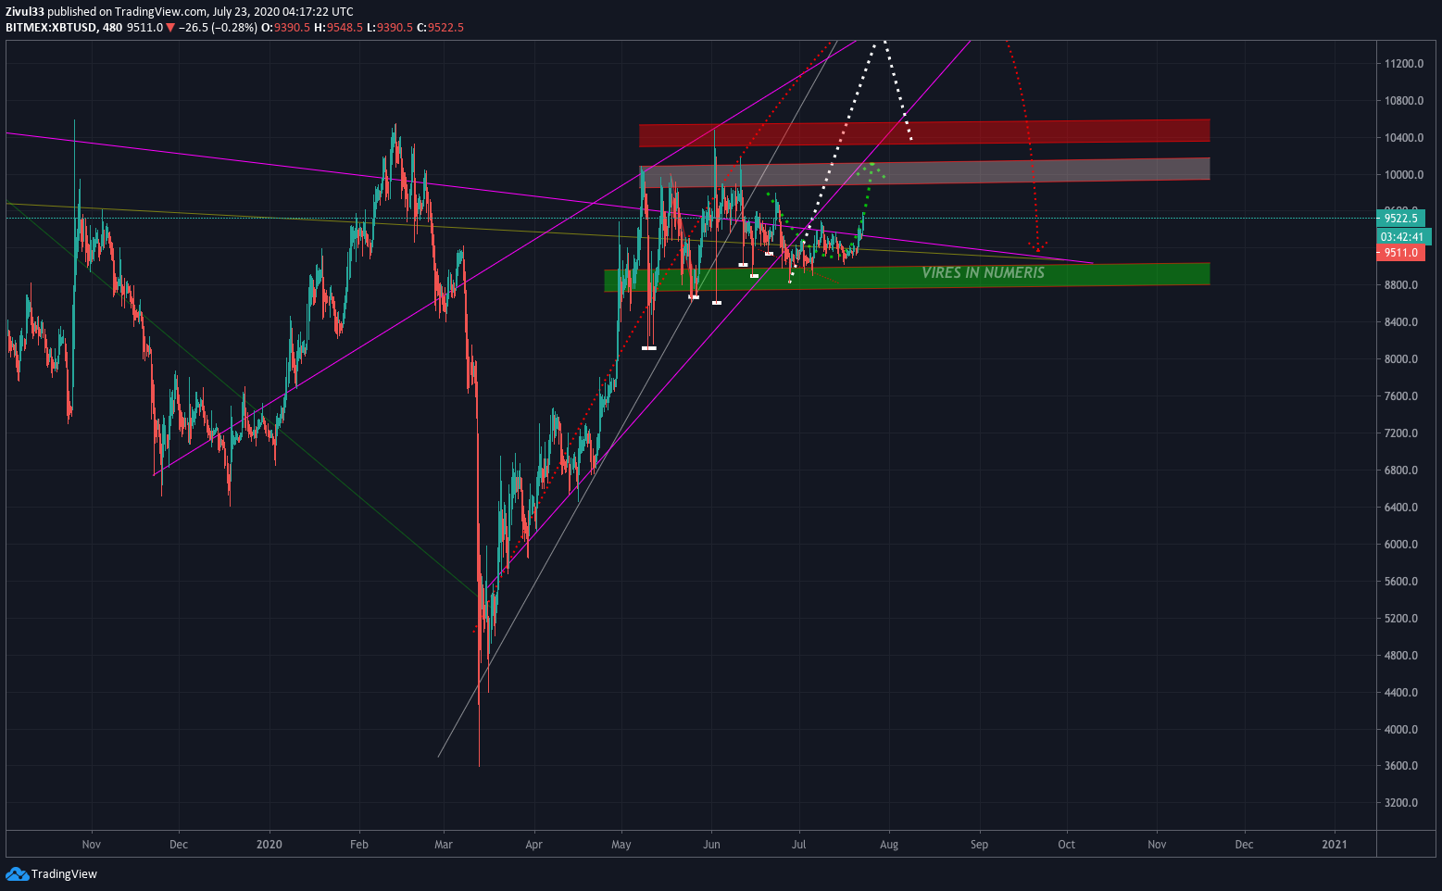Click the 10400.0 price axis label
Screen dimensions: 1442x891
tap(1404, 138)
